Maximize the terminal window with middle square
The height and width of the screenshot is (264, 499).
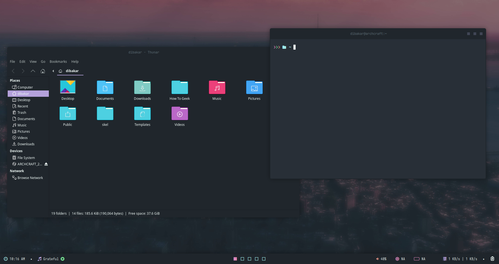pyautogui.click(x=475, y=34)
